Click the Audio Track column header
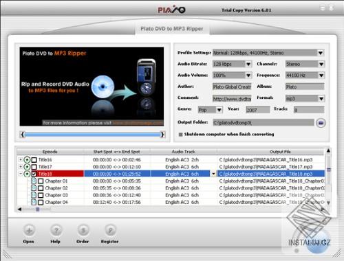Viewport: 344px width, 261px height. point(184,152)
